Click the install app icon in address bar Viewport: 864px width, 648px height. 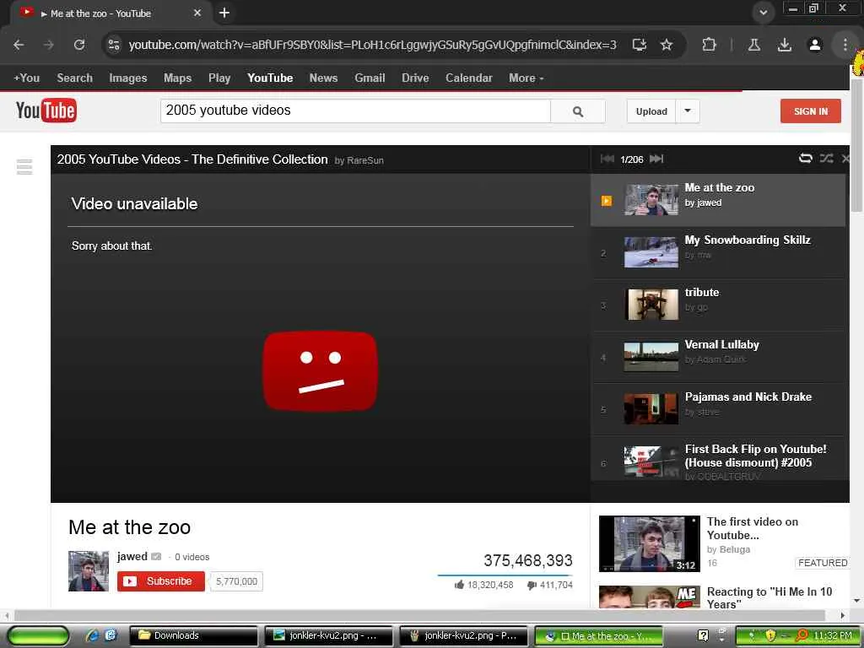640,45
